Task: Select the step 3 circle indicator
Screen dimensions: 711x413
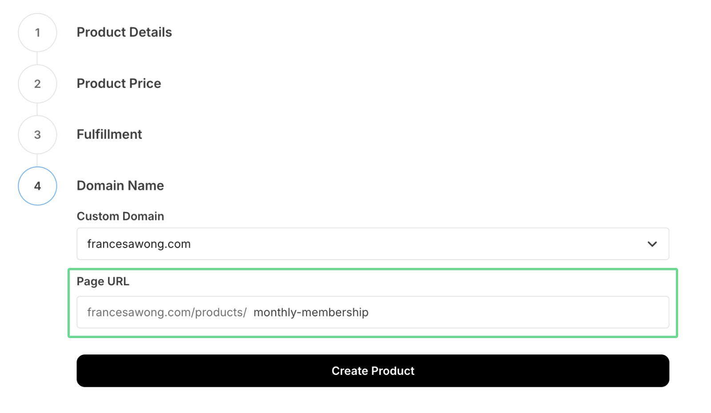Action: [x=37, y=135]
